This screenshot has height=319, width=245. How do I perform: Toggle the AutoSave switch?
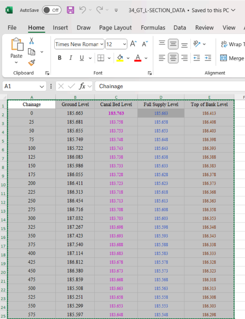(x=51, y=10)
